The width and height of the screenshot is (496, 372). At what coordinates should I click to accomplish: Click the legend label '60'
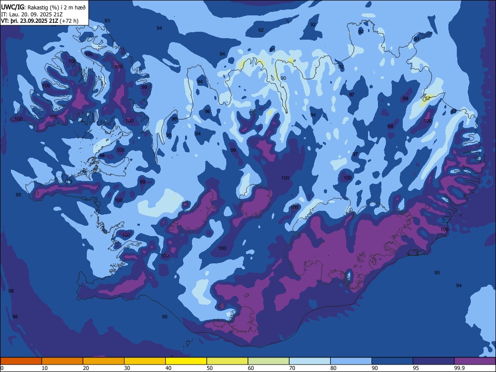click(x=251, y=368)
